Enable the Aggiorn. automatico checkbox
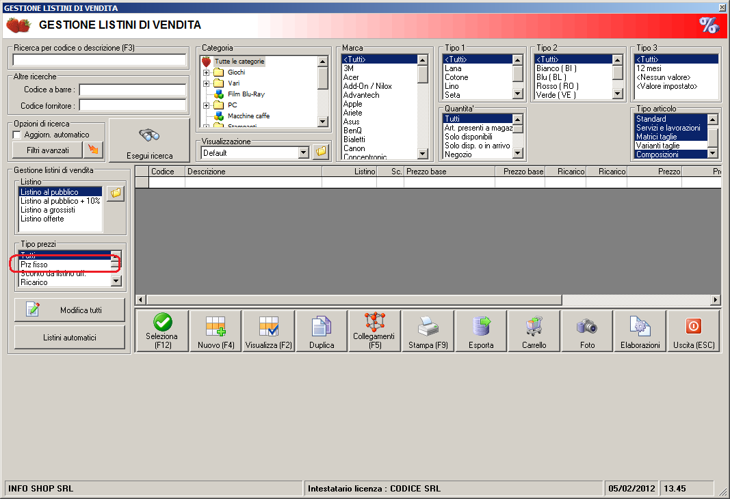Image resolution: width=730 pixels, height=499 pixels. pos(16,135)
